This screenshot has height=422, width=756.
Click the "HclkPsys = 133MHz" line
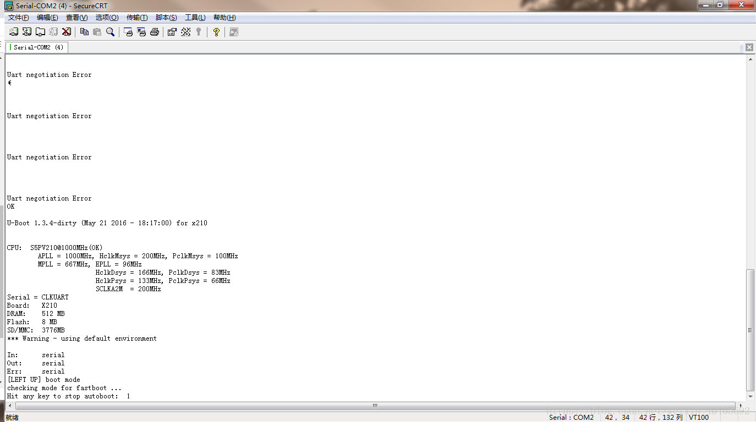click(x=163, y=281)
